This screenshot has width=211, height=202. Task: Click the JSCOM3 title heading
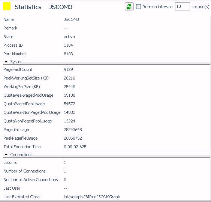click(61, 7)
